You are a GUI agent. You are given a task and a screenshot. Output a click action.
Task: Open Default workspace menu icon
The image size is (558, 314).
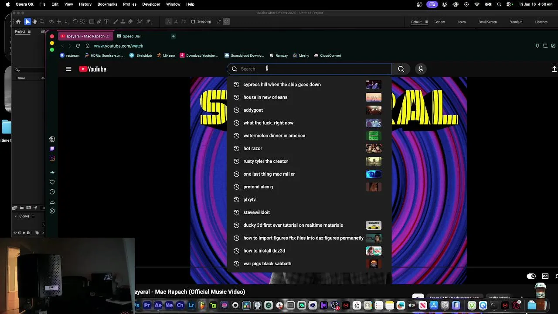(x=426, y=22)
